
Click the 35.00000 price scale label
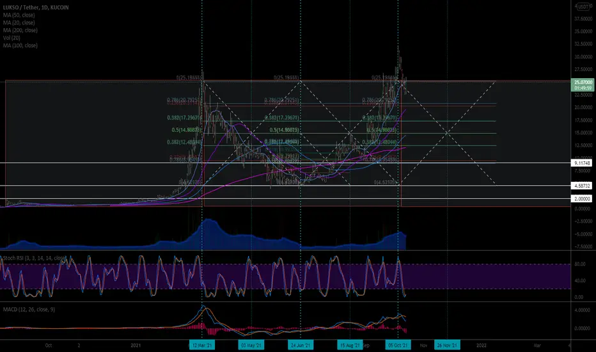(x=583, y=31)
